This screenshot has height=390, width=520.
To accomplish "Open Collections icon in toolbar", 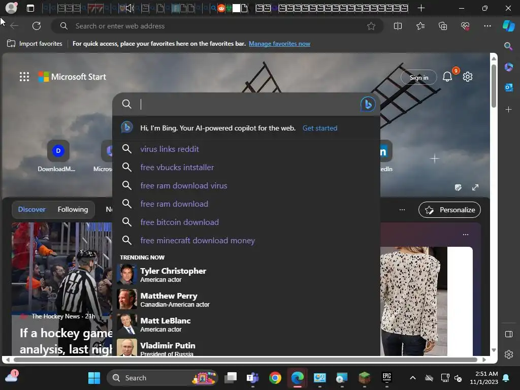I will point(443,26).
